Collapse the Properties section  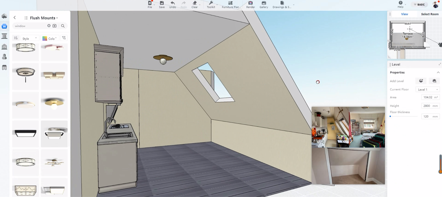point(438,72)
